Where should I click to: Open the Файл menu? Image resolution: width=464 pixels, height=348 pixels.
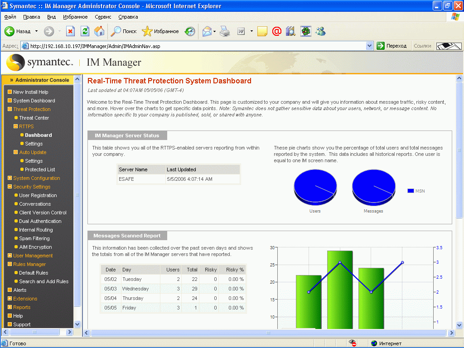[x=10, y=17]
